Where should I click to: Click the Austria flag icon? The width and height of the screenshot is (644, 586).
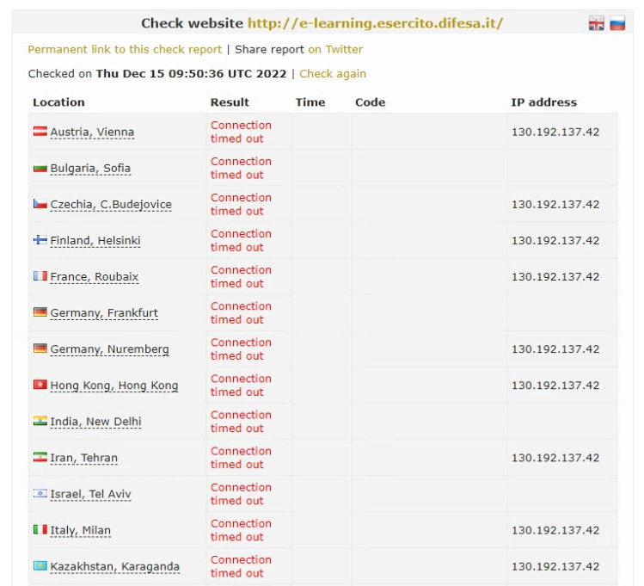point(40,132)
